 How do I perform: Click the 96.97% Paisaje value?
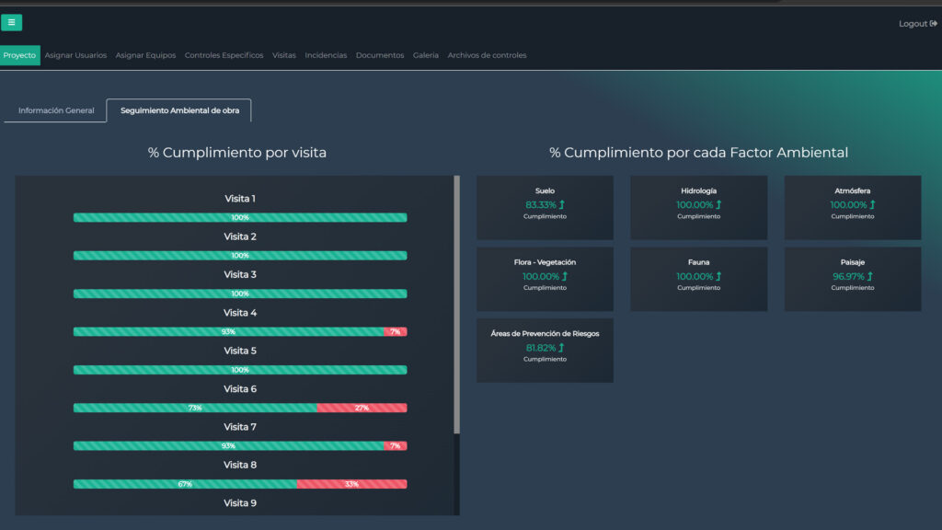tap(848, 276)
